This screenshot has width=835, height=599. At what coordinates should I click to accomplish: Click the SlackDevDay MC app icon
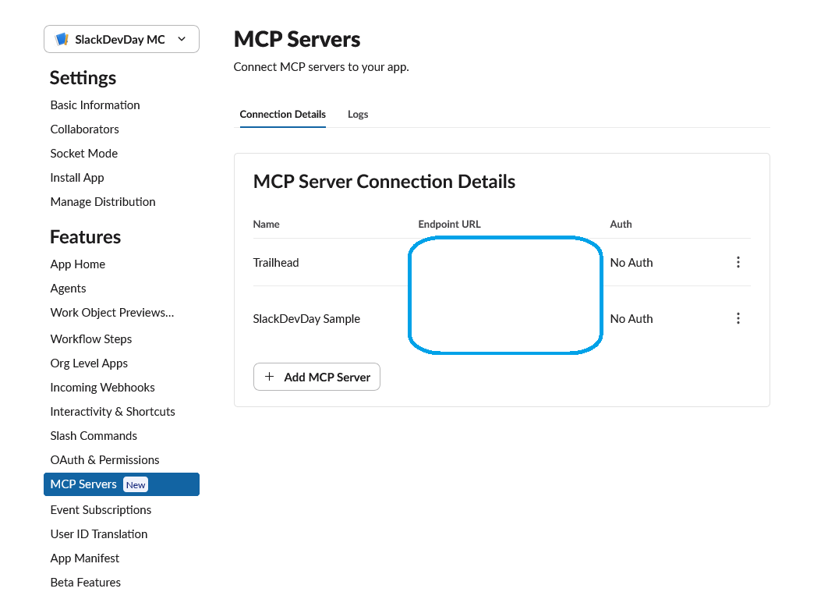click(62, 39)
